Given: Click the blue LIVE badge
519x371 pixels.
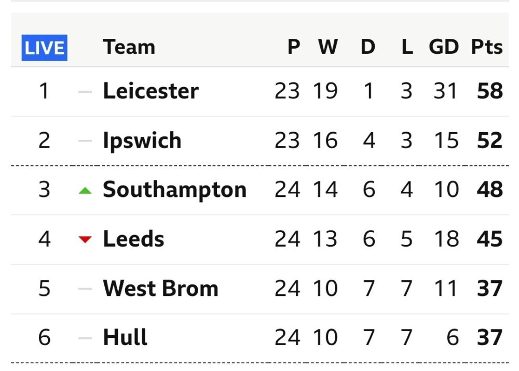Looking at the screenshot, I should 45,48.
